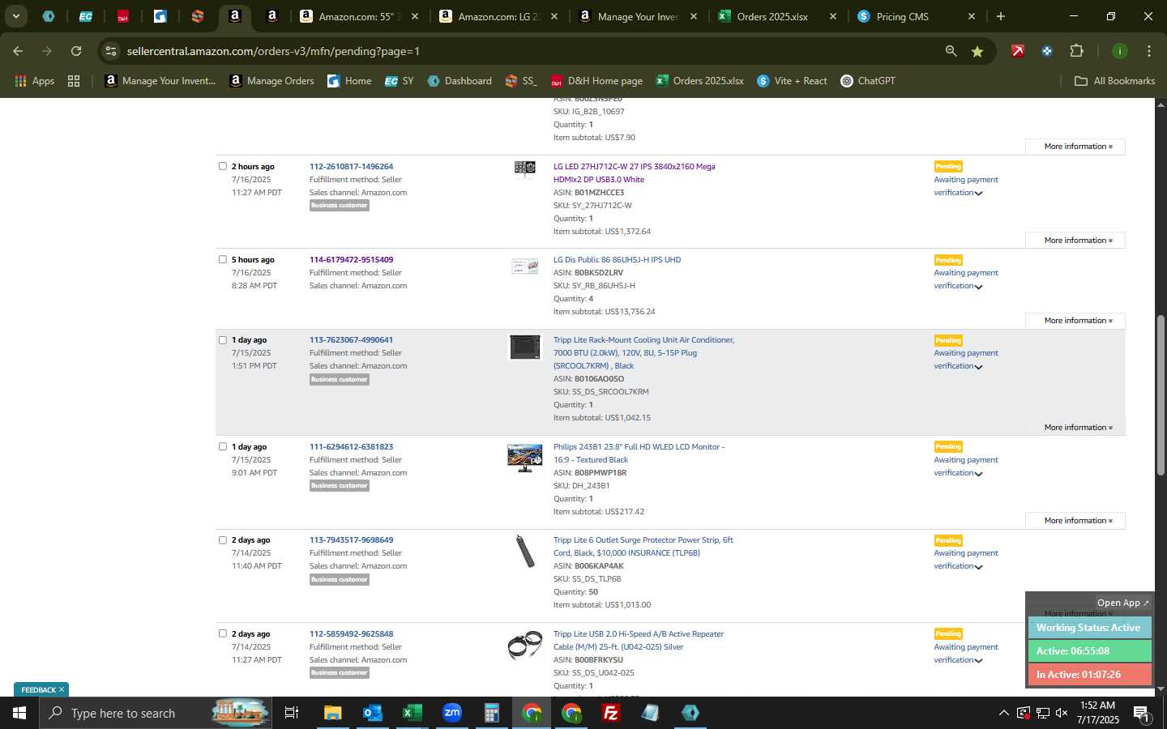
Task: Open the Extensions puzzle icon
Action: pyautogui.click(x=1076, y=51)
